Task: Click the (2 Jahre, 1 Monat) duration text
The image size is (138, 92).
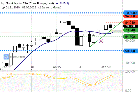Action: tap(50, 7)
